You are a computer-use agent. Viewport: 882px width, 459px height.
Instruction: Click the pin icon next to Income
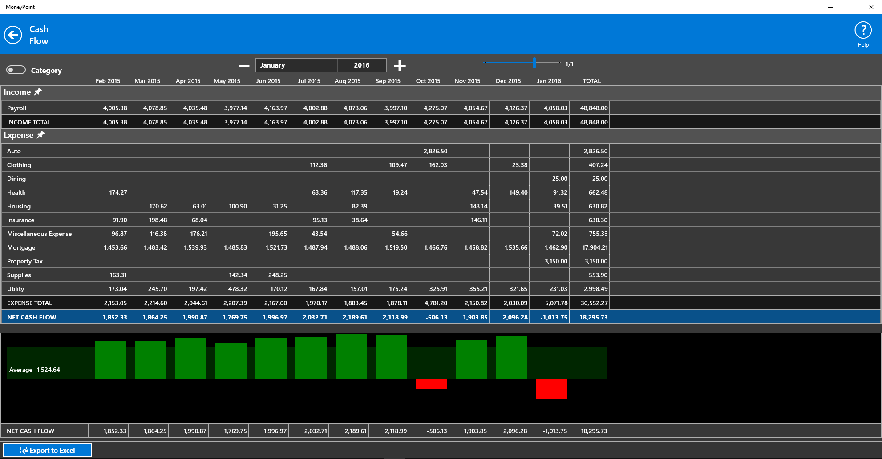tap(38, 92)
